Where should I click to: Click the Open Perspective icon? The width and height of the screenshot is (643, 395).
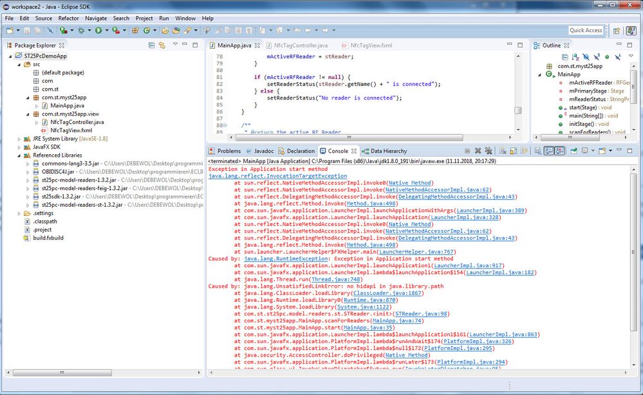(617, 31)
